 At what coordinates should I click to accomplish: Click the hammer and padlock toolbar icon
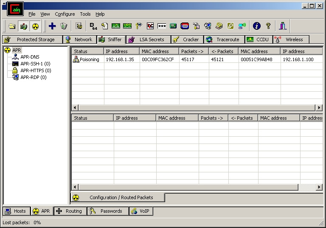click(196, 26)
